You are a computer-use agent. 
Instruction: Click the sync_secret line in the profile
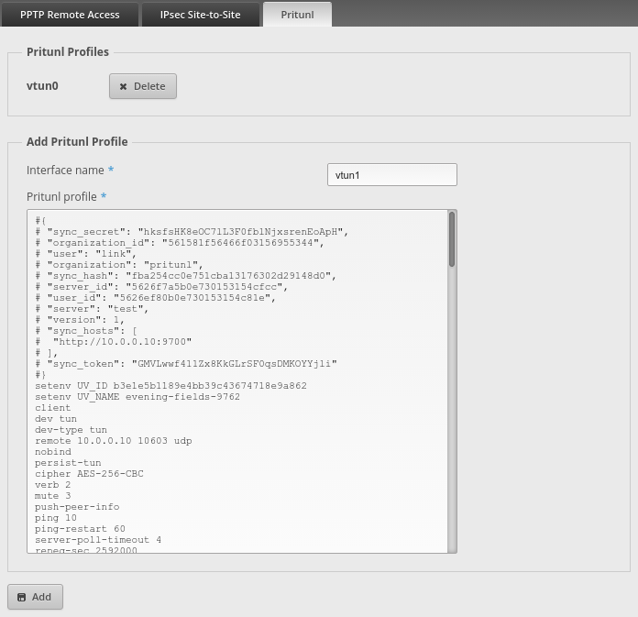(x=192, y=232)
